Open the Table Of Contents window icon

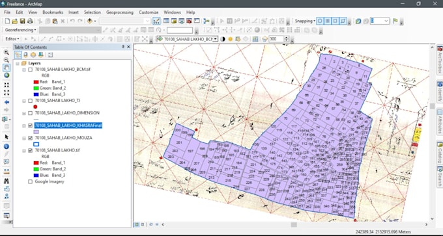[x=166, y=21]
